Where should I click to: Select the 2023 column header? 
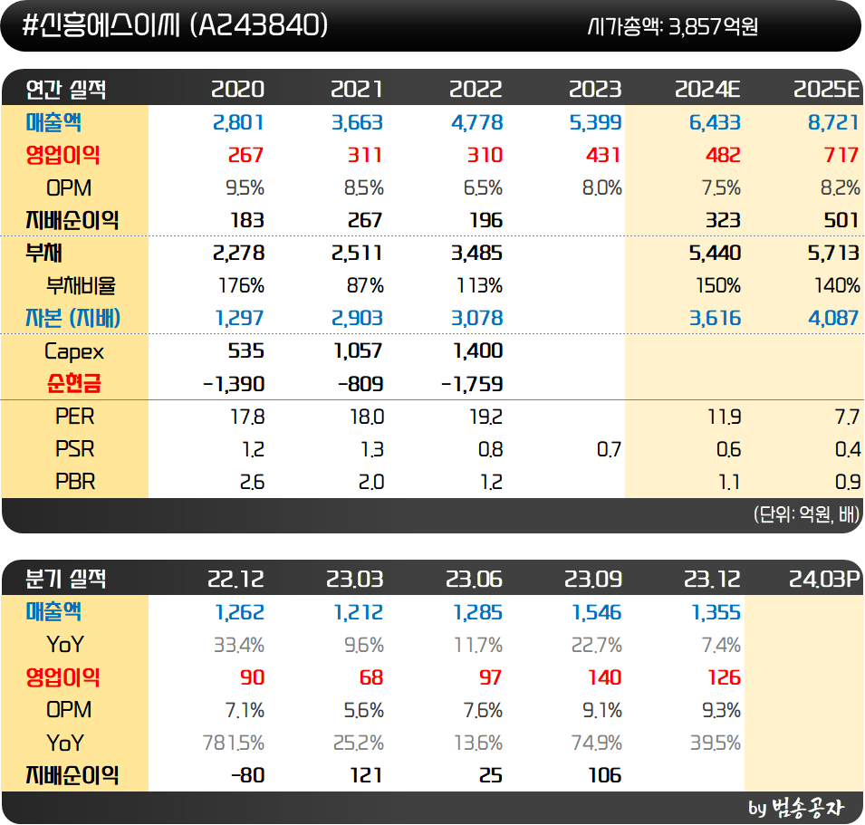[595, 90]
